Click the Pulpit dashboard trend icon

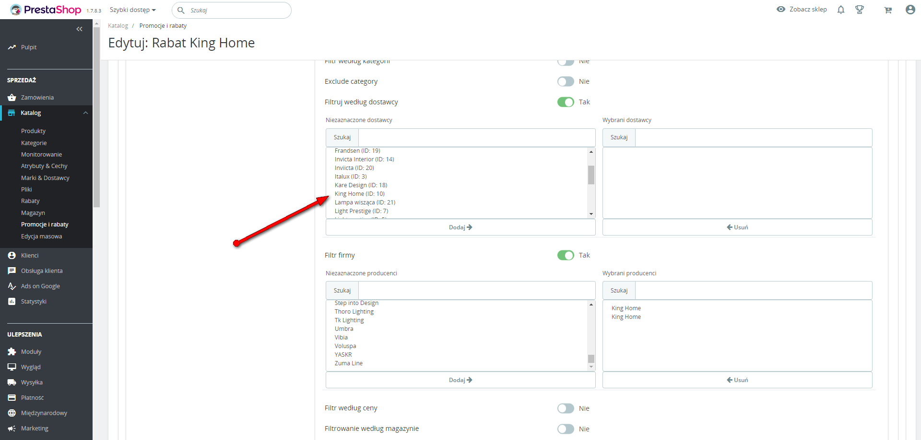[x=12, y=47]
